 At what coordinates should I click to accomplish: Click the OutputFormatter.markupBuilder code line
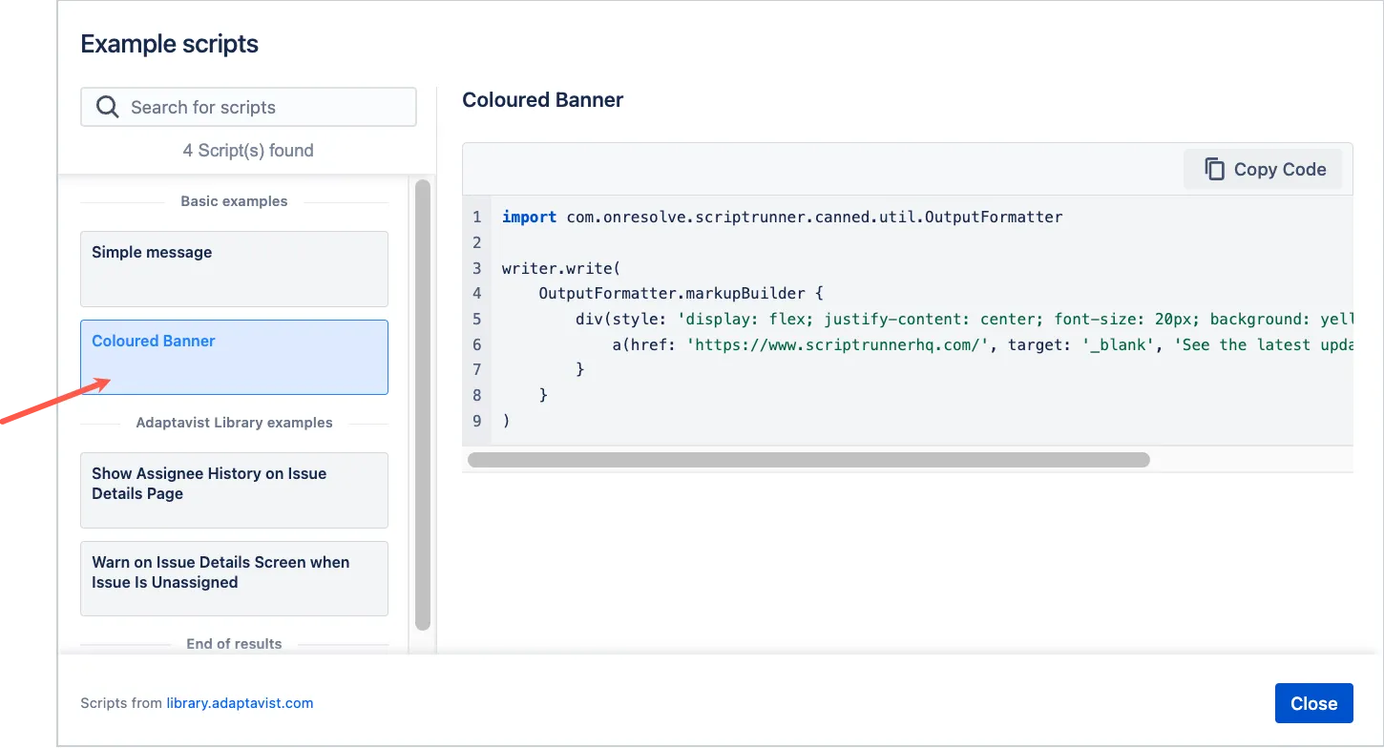click(x=681, y=293)
